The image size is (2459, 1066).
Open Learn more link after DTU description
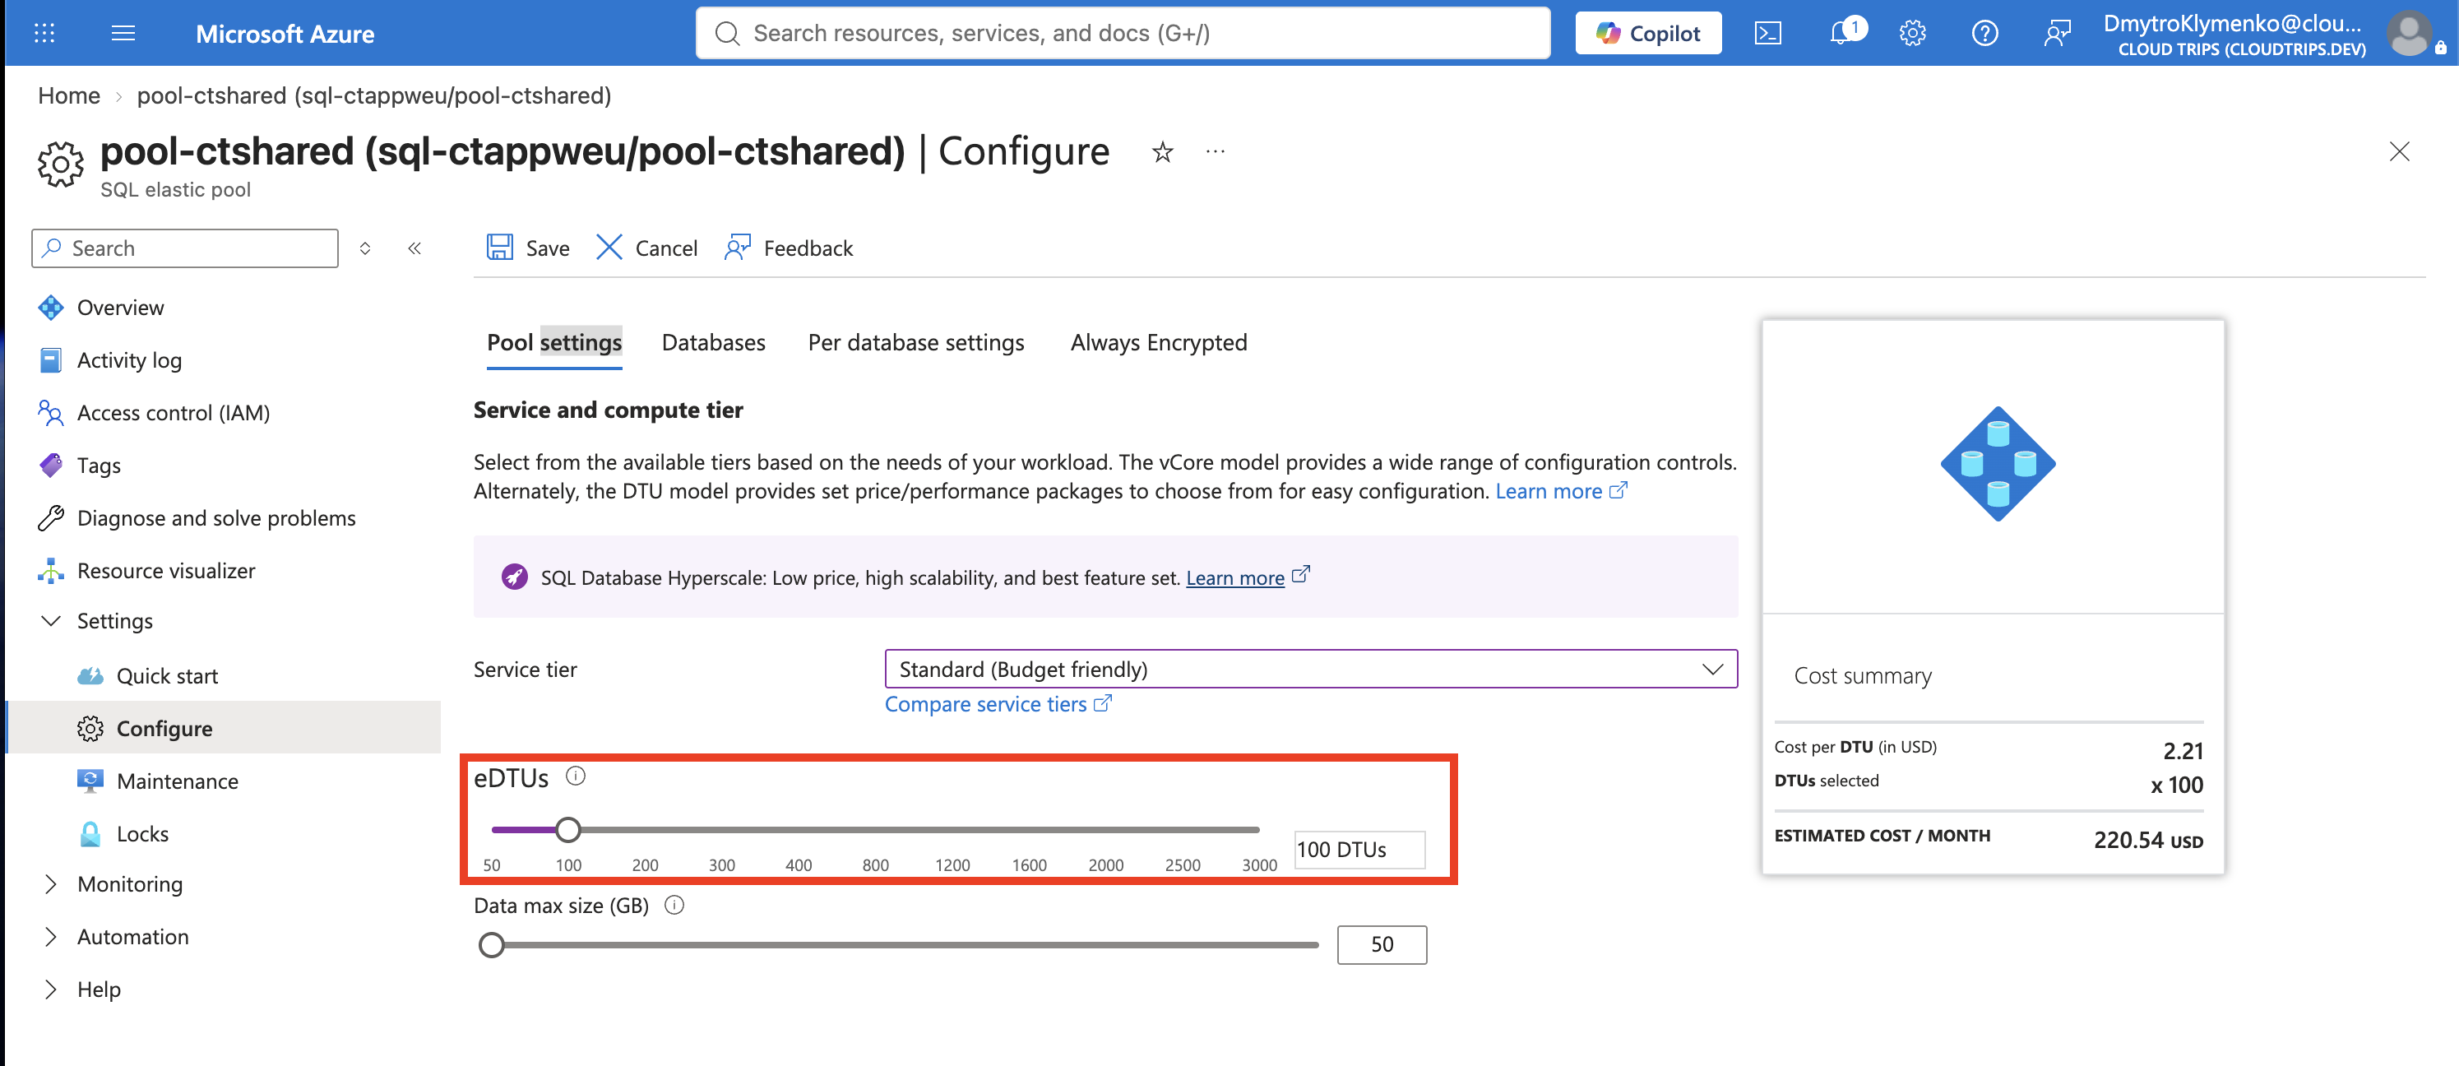1560,490
